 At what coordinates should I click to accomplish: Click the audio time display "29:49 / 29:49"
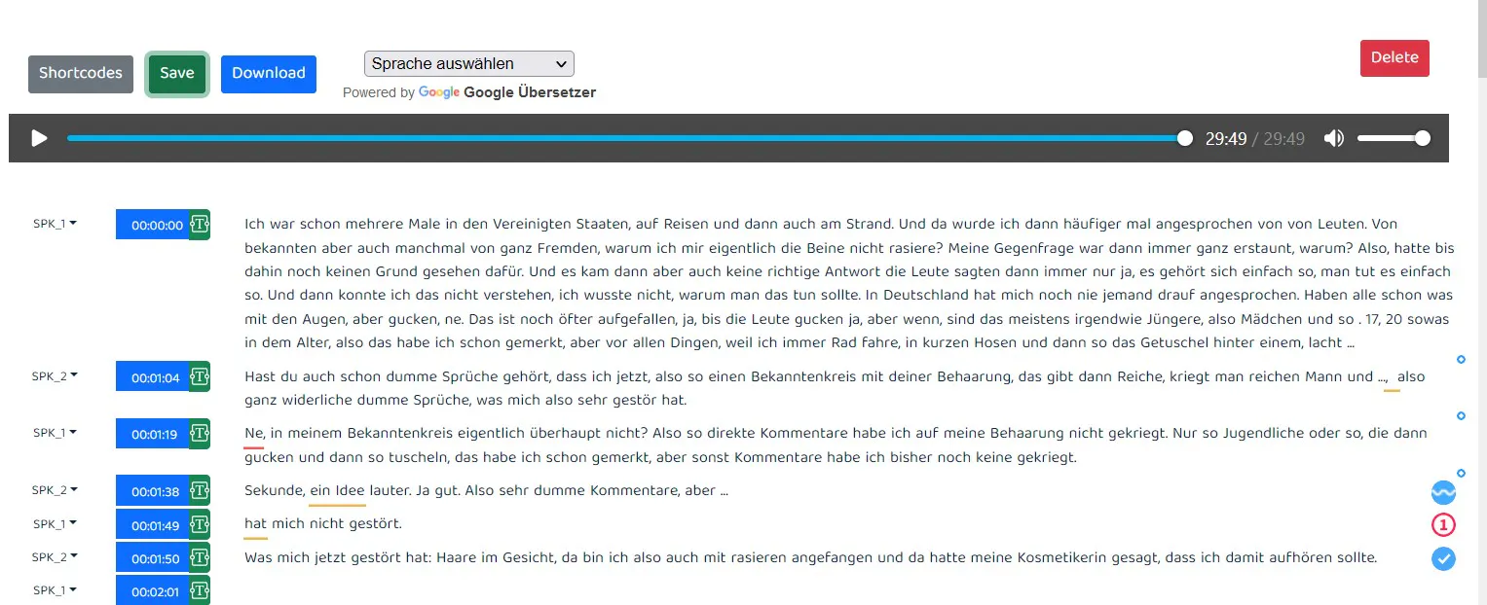pos(1255,139)
